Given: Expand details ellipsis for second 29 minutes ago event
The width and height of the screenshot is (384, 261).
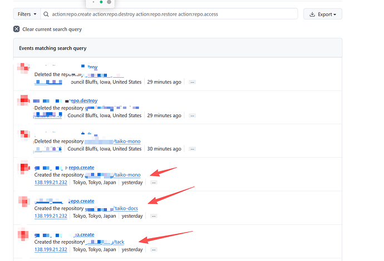Looking at the screenshot, I should coord(192,116).
